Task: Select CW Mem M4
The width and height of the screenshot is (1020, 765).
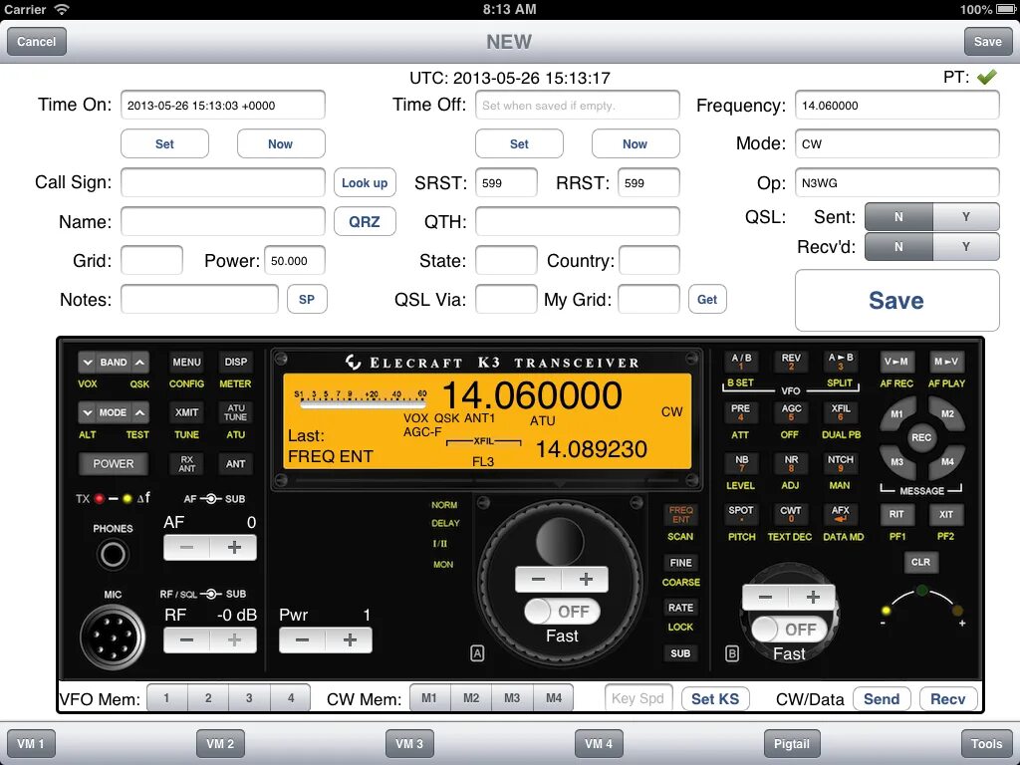Action: point(554,698)
